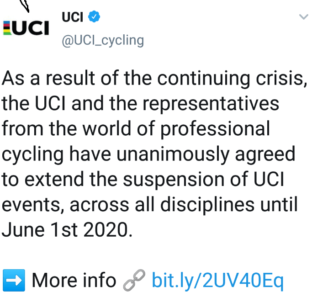312x292 pixels.
Task: Open the UCI display name profile
Action: pyautogui.click(x=73, y=17)
